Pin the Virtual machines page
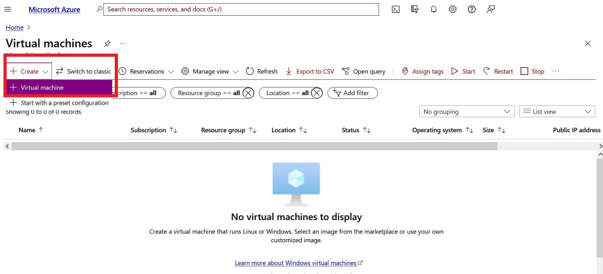The image size is (603, 274). point(107,44)
